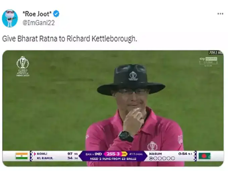228x171 pixels.
Task: Click the India flag on scoreboard
Action: [x=22, y=156]
